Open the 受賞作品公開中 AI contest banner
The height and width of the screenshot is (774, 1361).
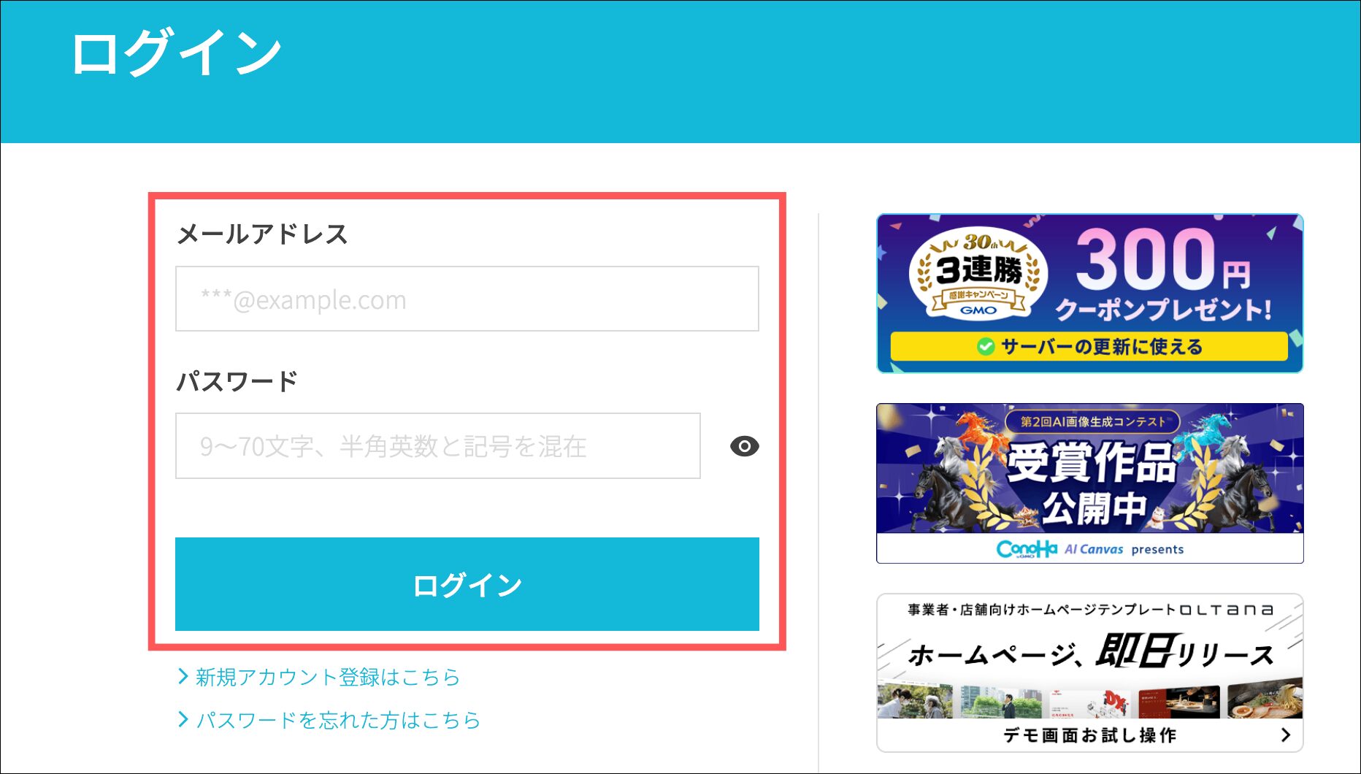click(x=1089, y=483)
